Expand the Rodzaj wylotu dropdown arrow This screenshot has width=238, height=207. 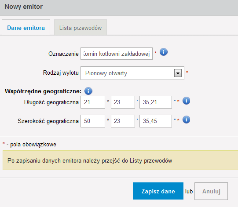[x=178, y=73]
